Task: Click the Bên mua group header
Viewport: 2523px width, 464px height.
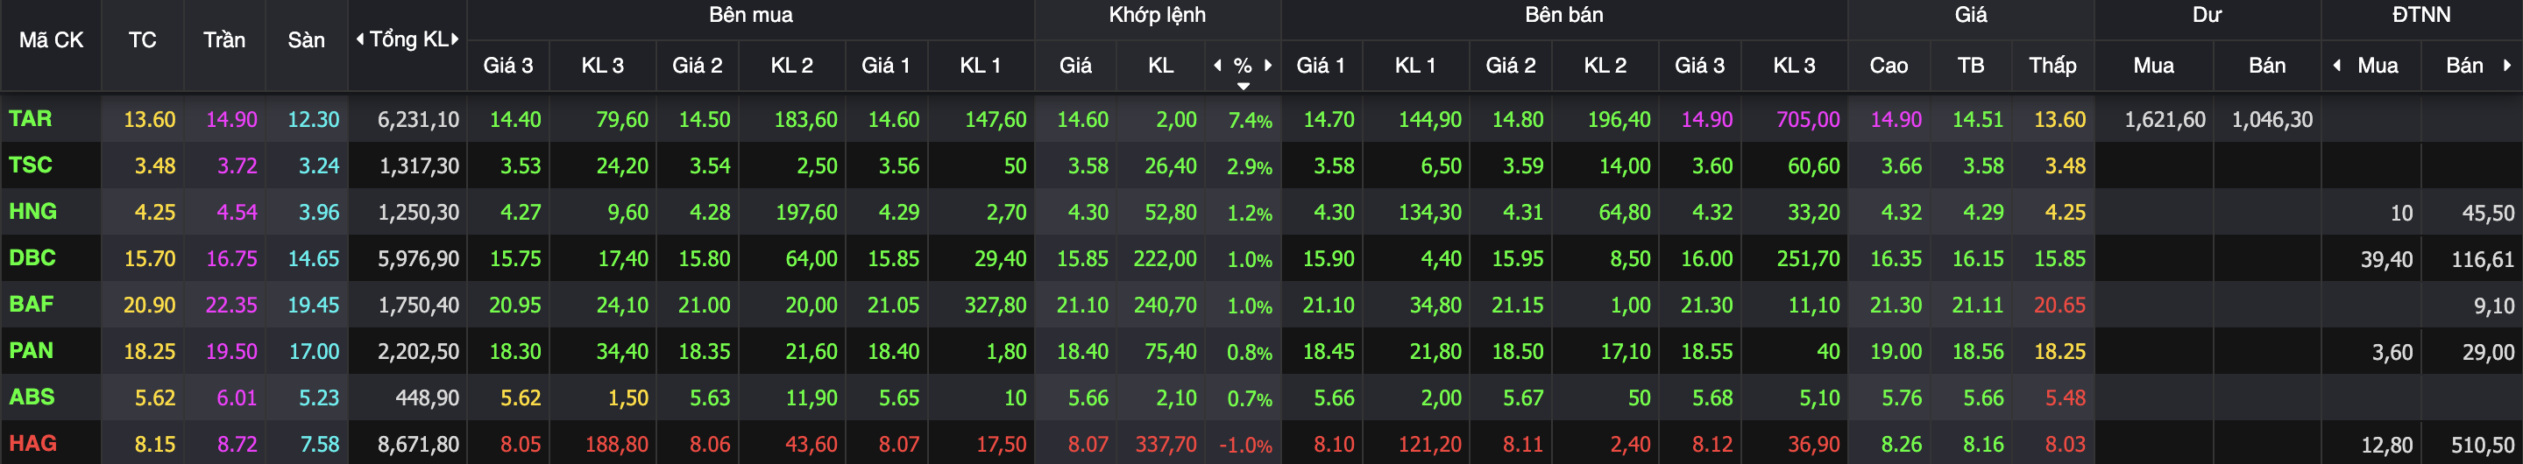Action: (x=750, y=15)
